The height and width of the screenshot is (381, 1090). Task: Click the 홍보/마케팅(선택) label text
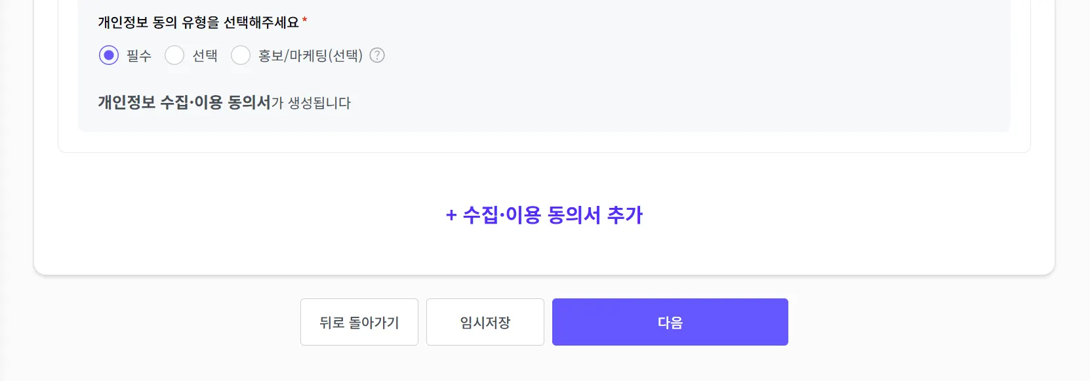(310, 56)
